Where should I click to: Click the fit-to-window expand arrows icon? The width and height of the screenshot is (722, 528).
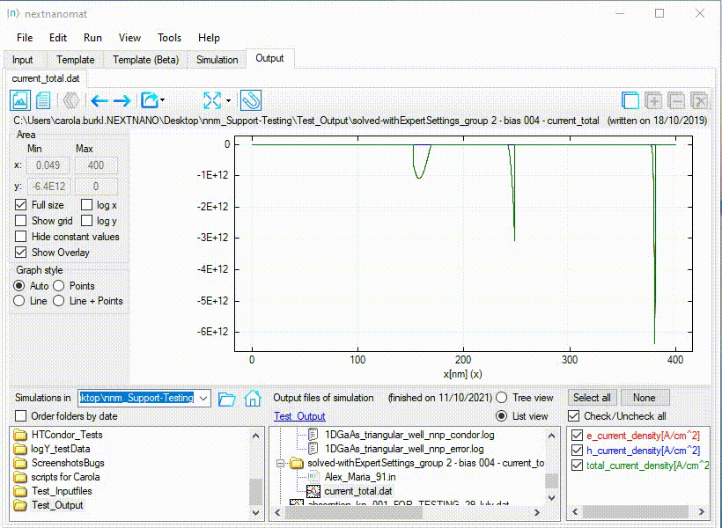pyautogui.click(x=212, y=100)
